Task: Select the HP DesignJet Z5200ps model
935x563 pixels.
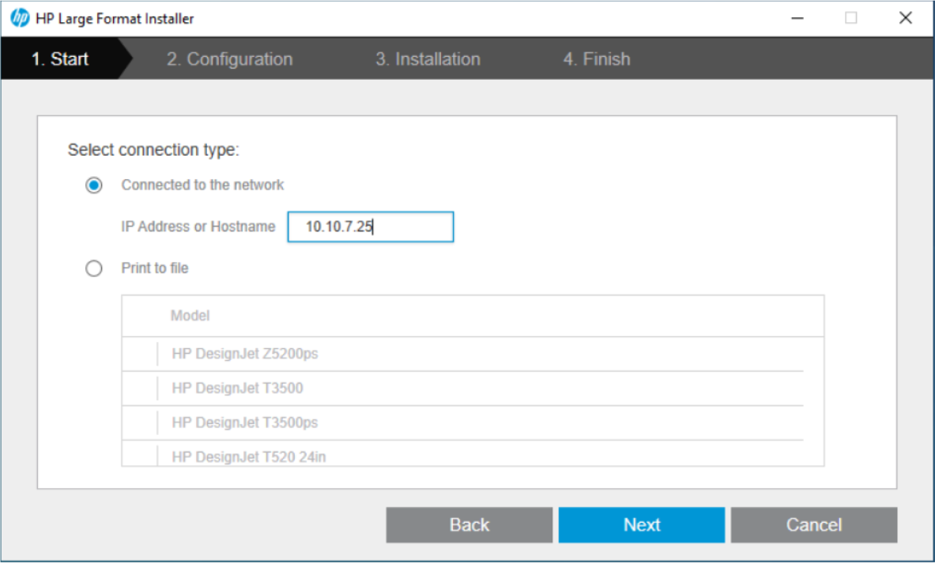Action: (245, 354)
